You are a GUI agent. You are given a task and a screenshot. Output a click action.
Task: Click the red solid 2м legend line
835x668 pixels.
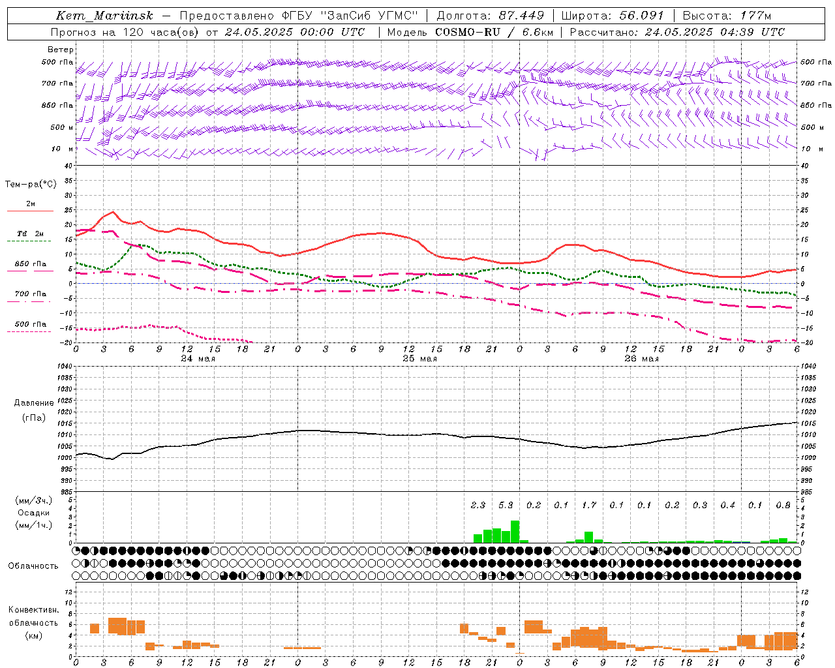[30, 211]
